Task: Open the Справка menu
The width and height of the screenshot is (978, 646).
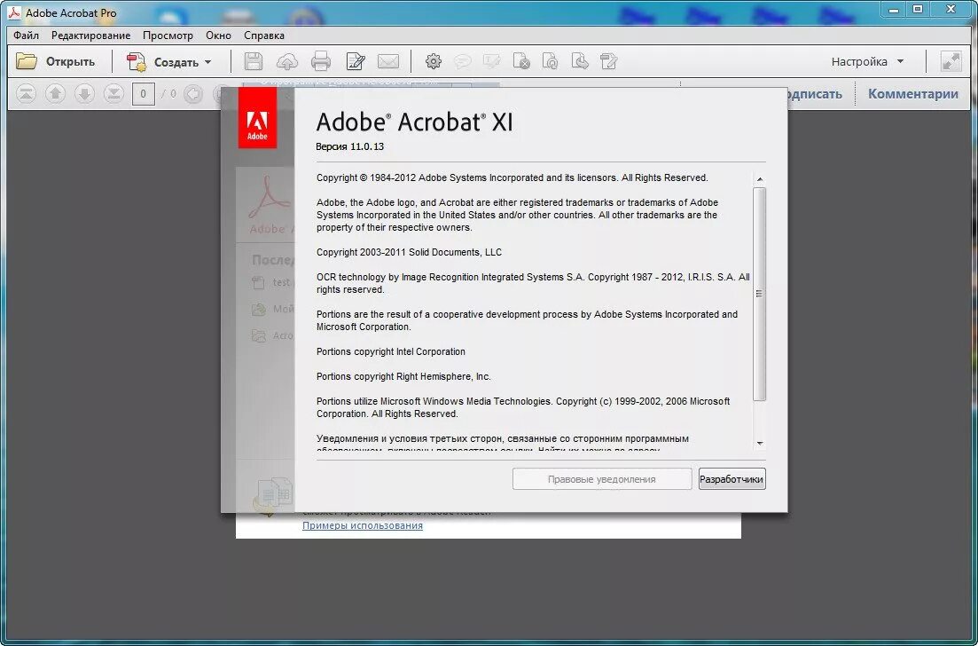Action: [264, 35]
